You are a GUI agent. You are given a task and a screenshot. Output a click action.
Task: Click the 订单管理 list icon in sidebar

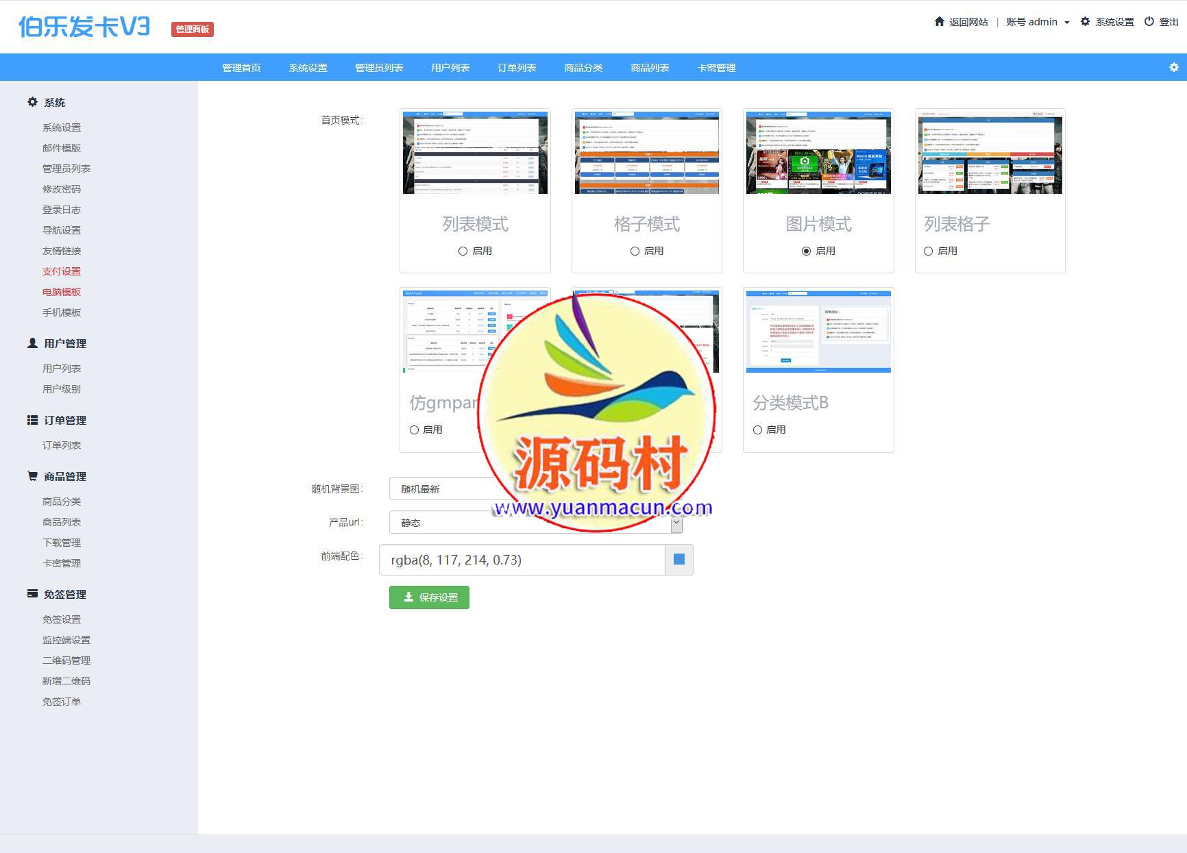point(32,420)
